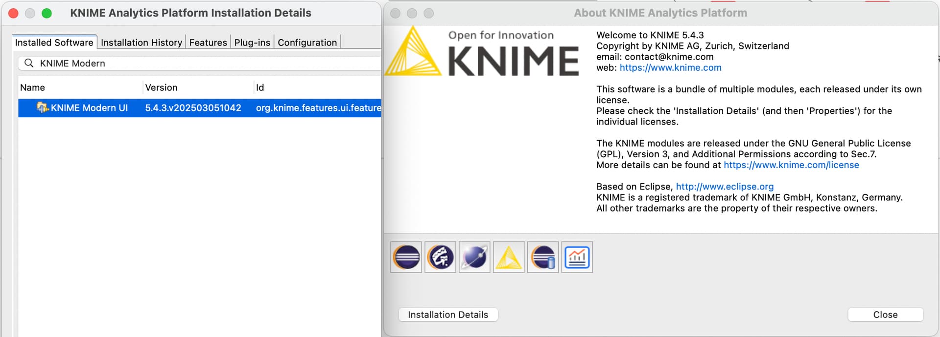Click the Eclipse database feature icon
Image resolution: width=940 pixels, height=337 pixels.
(543, 257)
